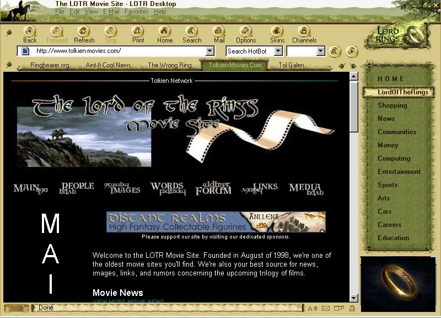Click the IMAGES navigation link on page
Screen dimensions: 441x318
pyautogui.click(x=122, y=188)
